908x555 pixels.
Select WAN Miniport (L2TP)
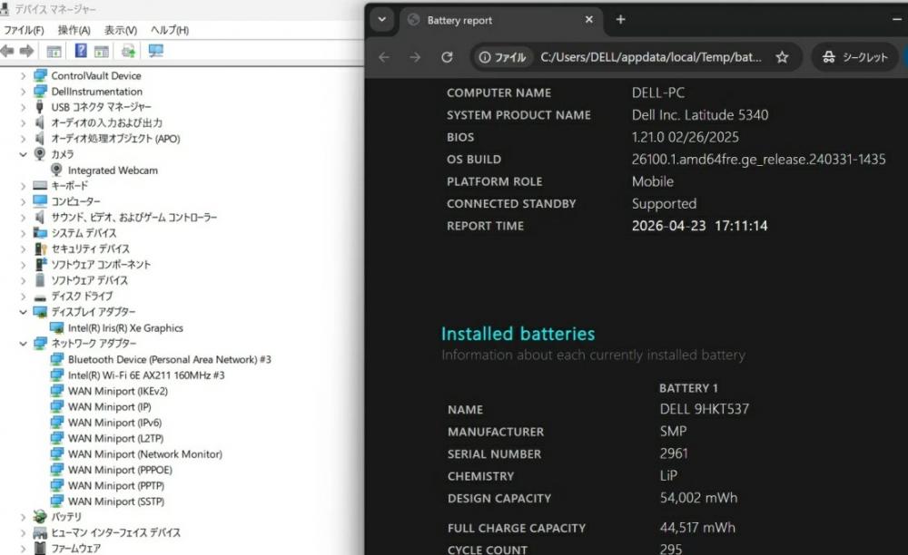point(116,438)
